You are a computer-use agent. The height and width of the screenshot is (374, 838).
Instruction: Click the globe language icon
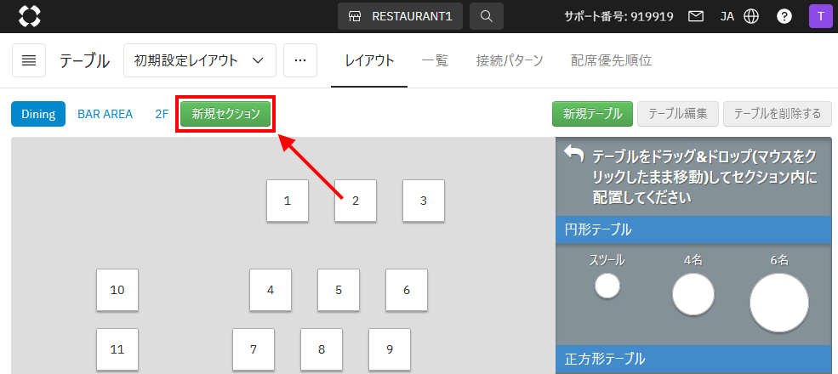[750, 16]
